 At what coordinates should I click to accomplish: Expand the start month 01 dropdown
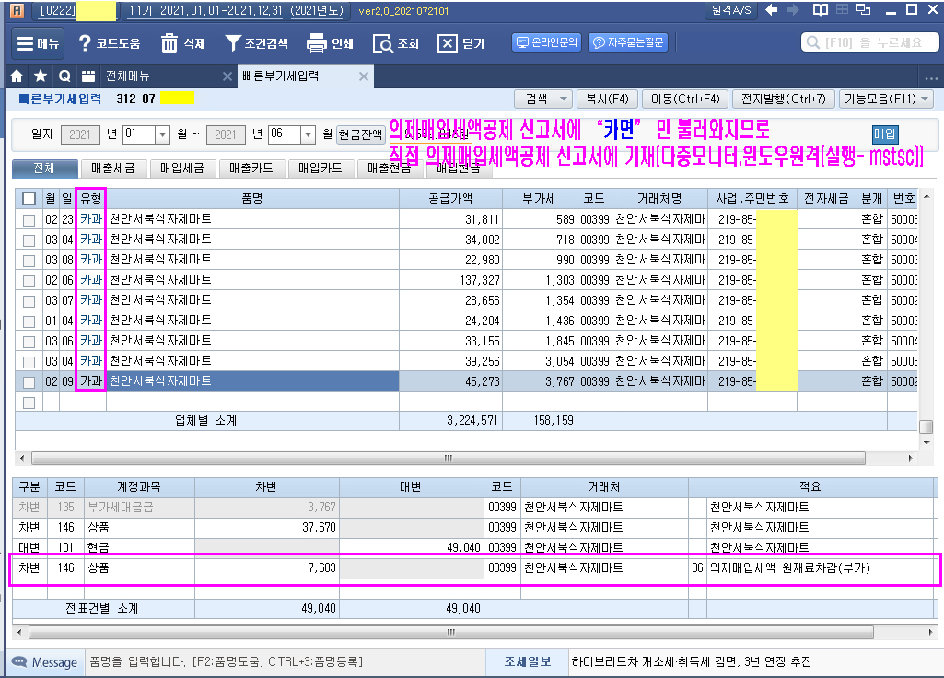click(x=163, y=134)
